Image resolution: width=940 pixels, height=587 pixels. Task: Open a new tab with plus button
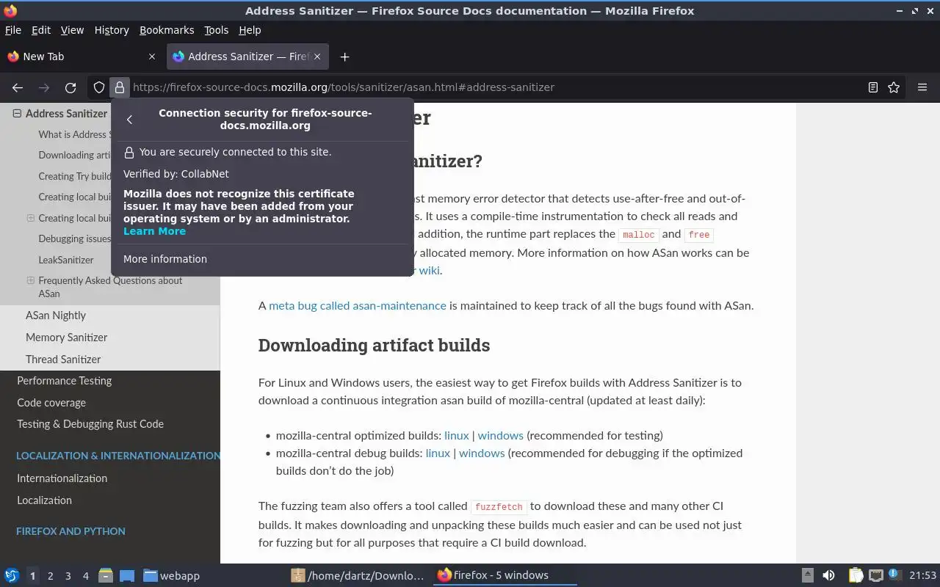click(344, 56)
